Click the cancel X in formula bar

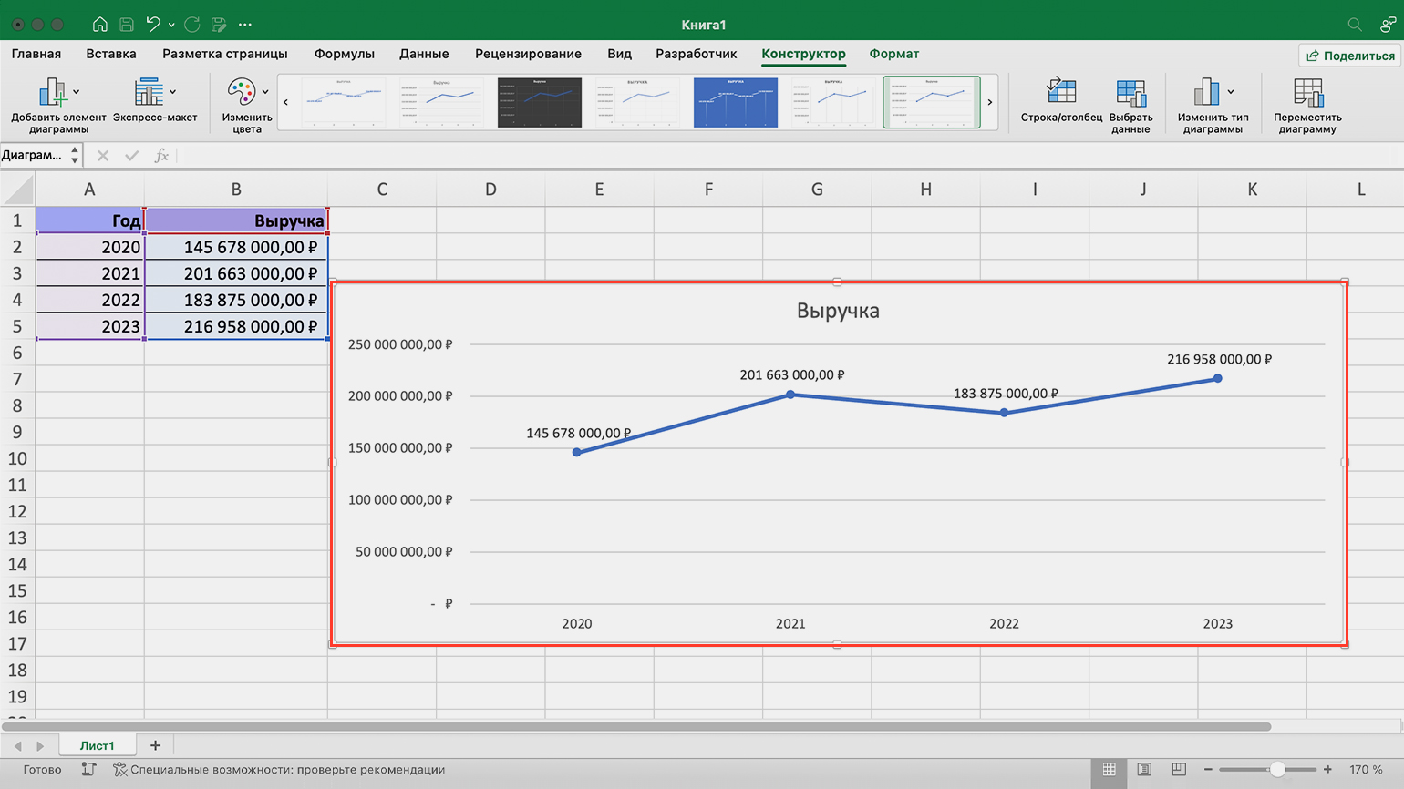(103, 156)
